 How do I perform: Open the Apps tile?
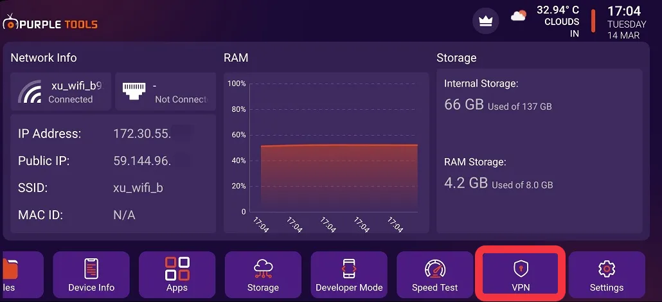point(177,275)
